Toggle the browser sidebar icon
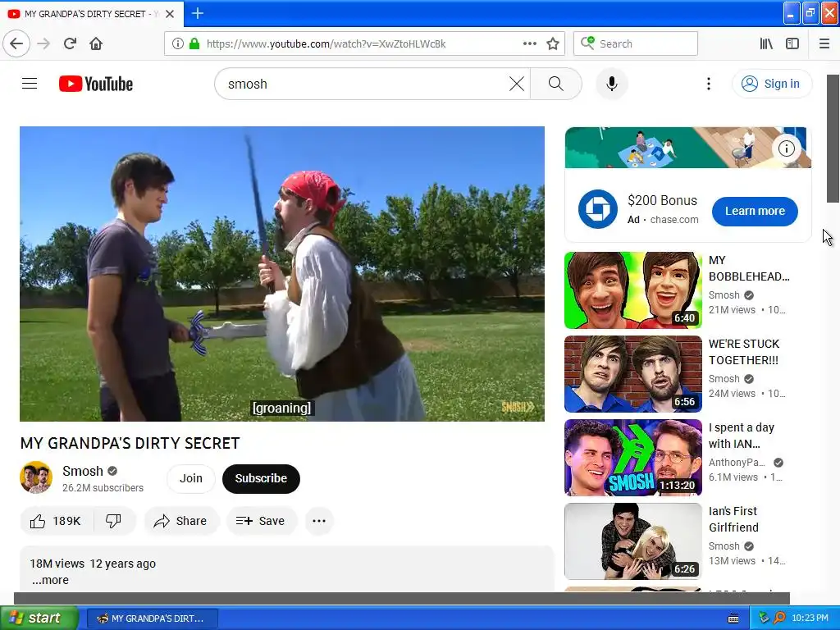This screenshot has height=630, width=840. 792,43
